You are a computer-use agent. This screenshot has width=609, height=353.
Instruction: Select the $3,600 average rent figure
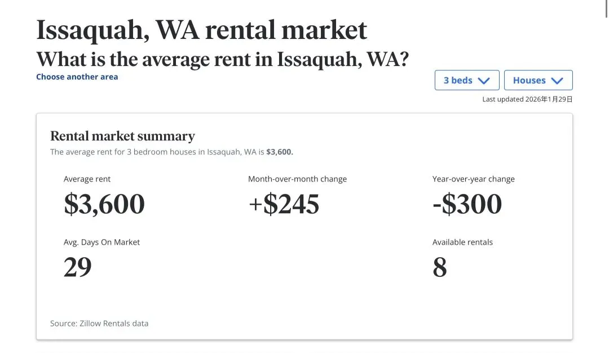(104, 204)
